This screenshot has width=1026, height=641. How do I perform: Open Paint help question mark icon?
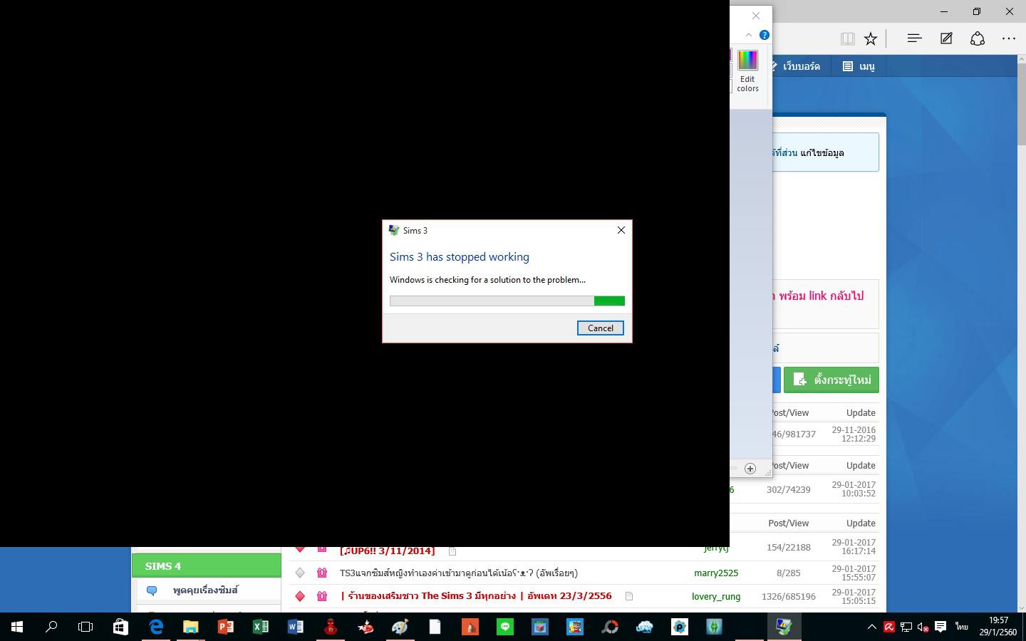pyautogui.click(x=764, y=35)
